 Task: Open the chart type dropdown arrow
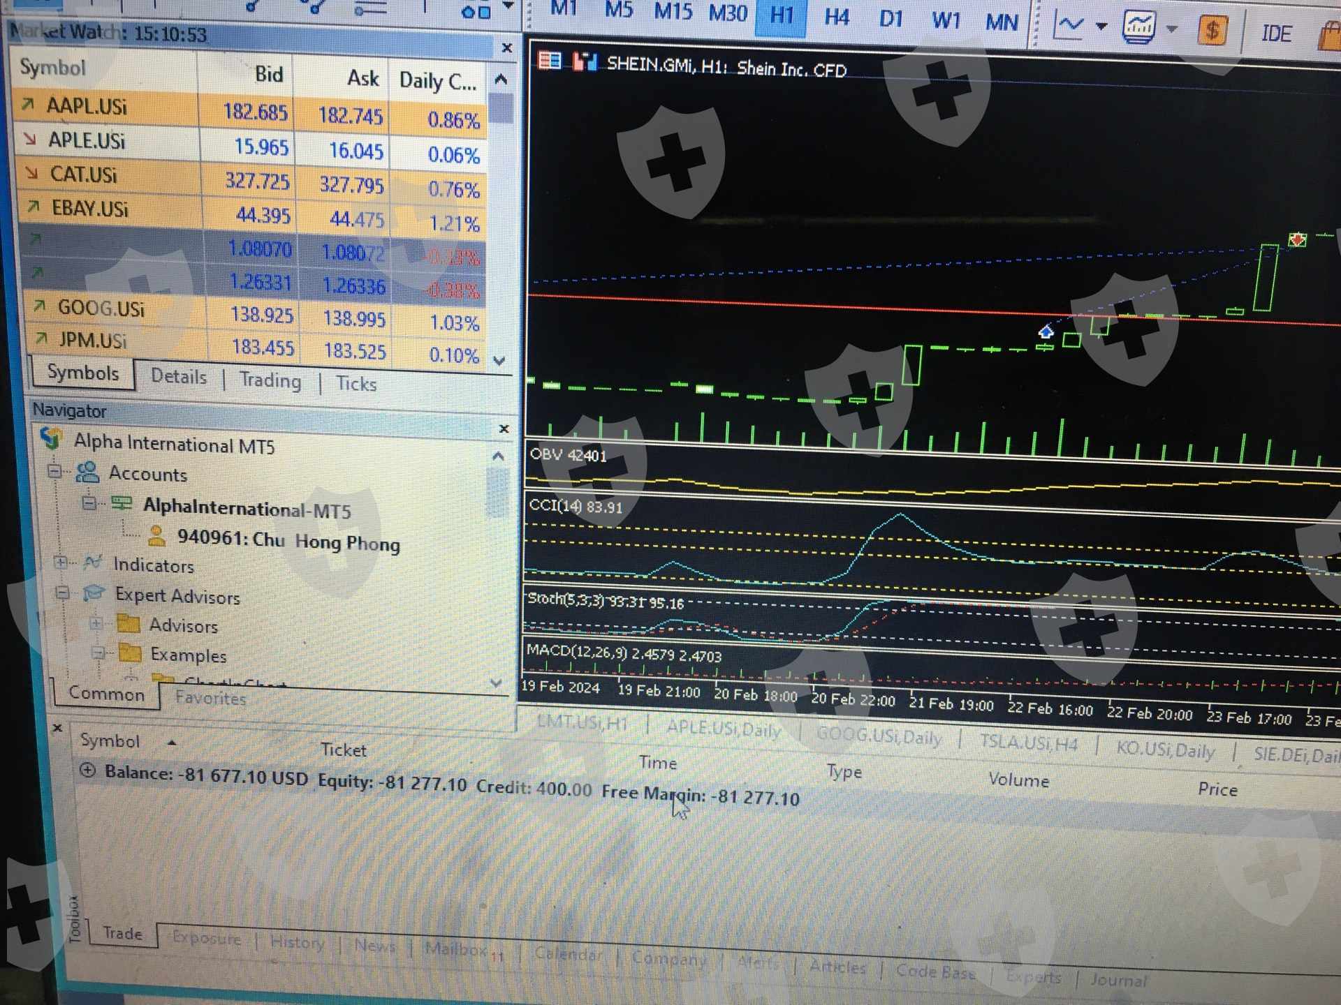(1101, 27)
